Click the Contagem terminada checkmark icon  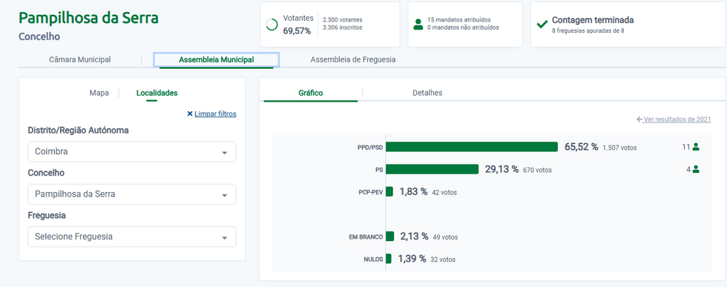(542, 24)
